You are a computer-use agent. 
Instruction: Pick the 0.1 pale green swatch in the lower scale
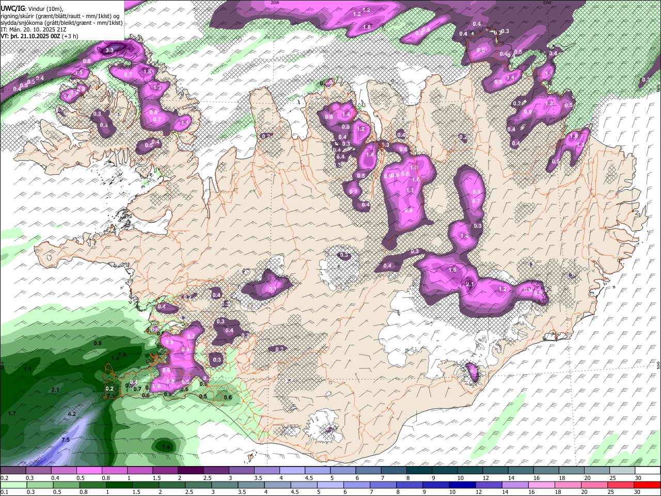point(13,485)
